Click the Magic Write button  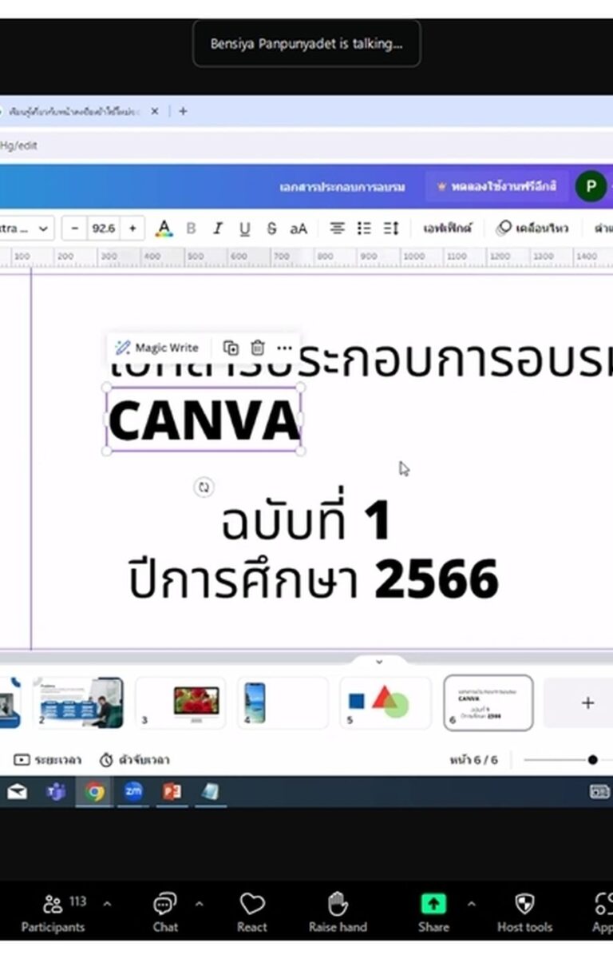pos(156,348)
